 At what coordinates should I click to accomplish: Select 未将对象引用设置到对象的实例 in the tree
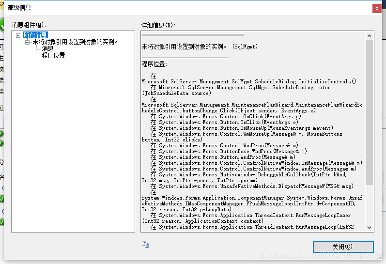coord(76,42)
